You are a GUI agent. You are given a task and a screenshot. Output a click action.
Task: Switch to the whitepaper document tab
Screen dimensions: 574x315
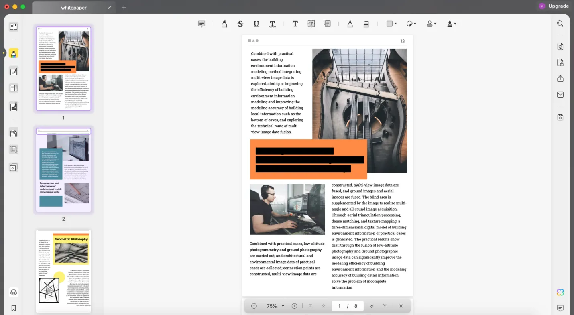point(73,7)
